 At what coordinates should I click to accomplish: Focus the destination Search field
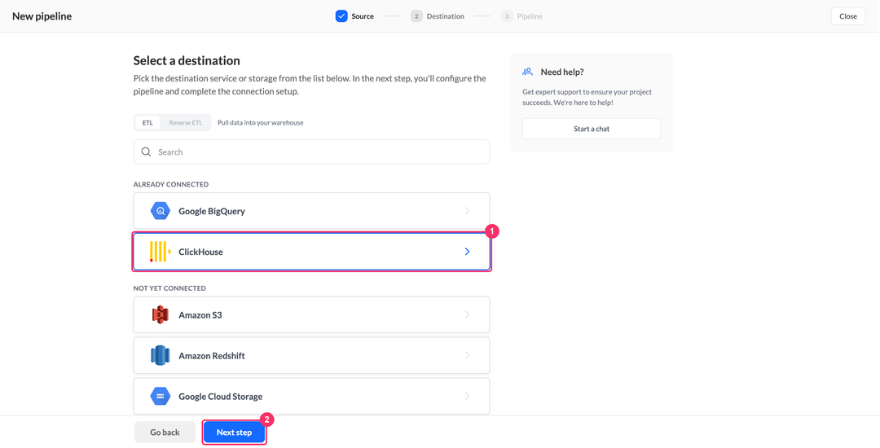click(x=311, y=152)
